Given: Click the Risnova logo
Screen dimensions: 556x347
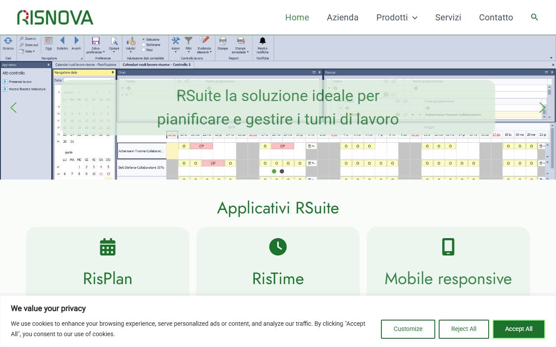Looking at the screenshot, I should (55, 17).
